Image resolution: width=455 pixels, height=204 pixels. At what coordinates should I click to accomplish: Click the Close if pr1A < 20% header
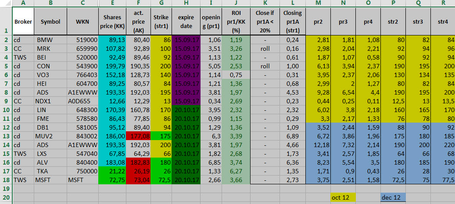click(x=265, y=21)
